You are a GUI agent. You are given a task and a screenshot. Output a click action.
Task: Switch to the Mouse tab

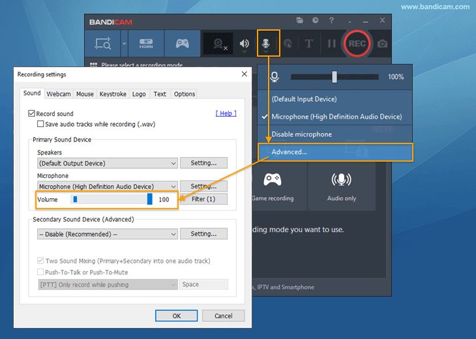85,94
